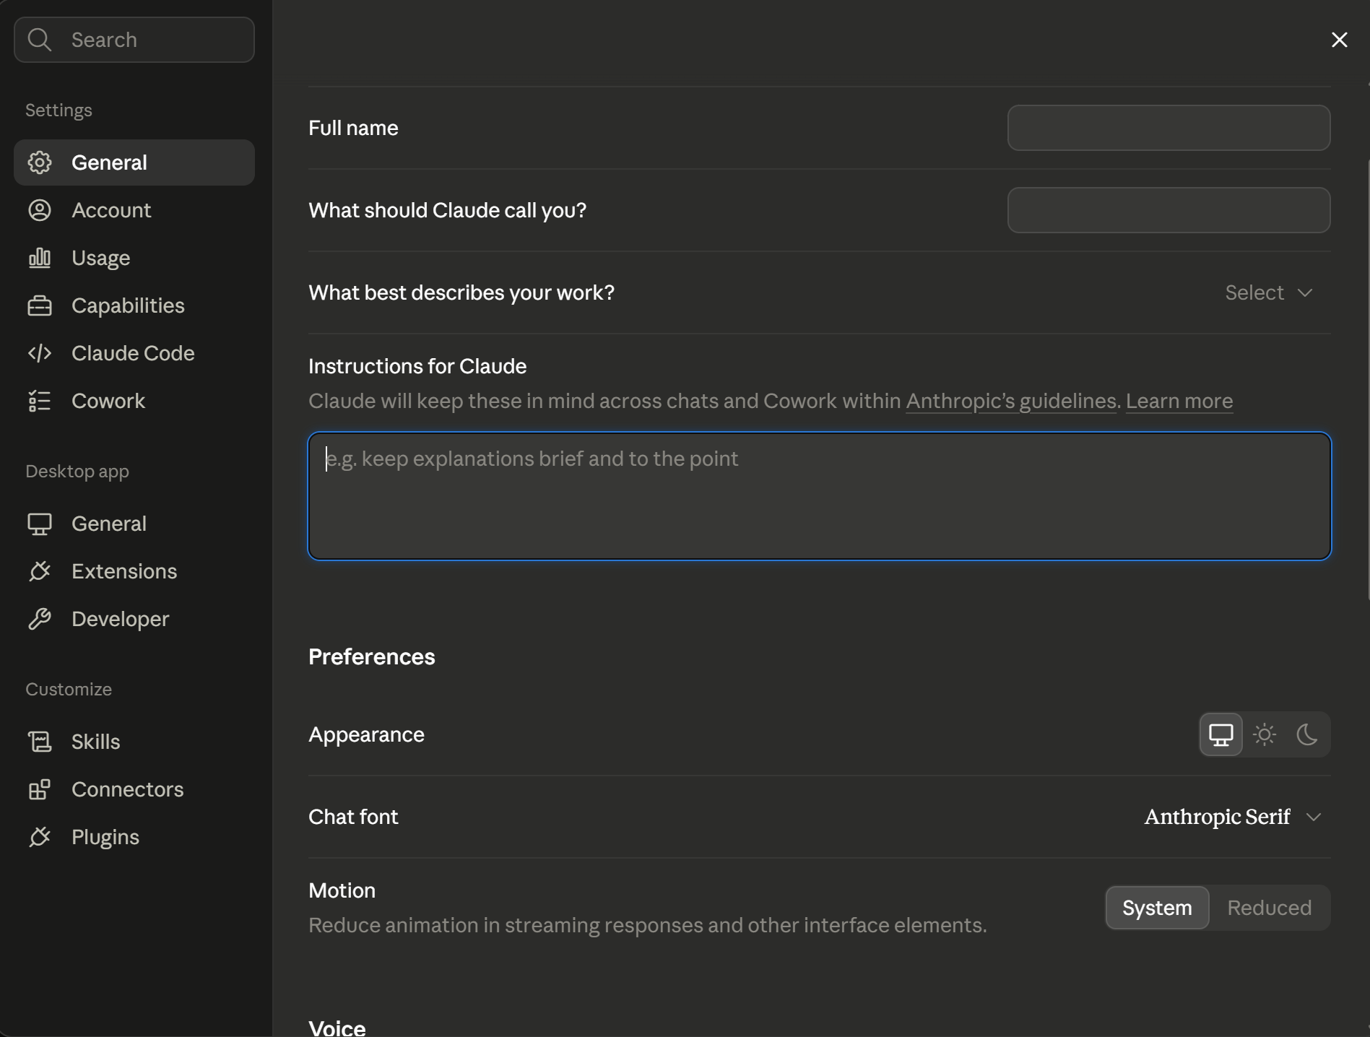This screenshot has width=1370, height=1037.
Task: Switch appearance to dark moon mode
Action: (1306, 734)
